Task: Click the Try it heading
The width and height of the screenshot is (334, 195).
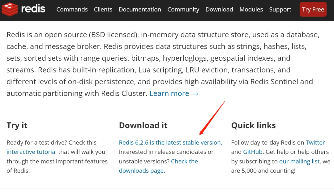Action: tap(17, 125)
